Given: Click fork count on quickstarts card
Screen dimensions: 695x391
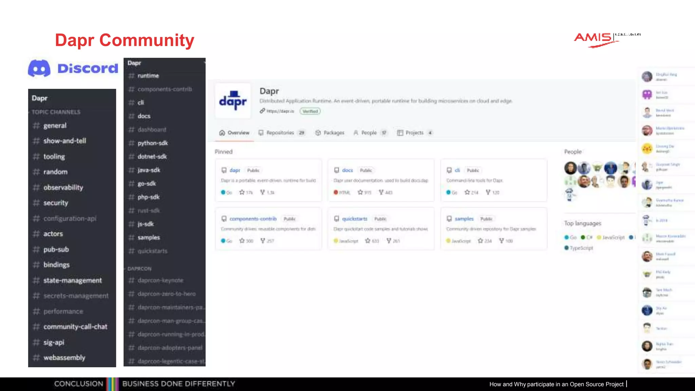Looking at the screenshot, I should 394,241.
